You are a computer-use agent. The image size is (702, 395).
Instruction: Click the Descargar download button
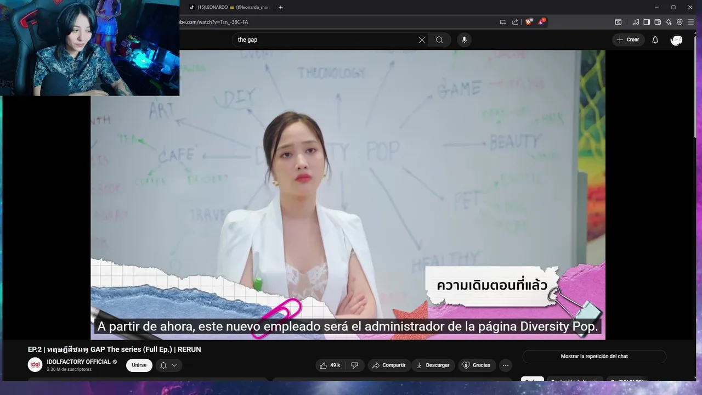(433, 365)
